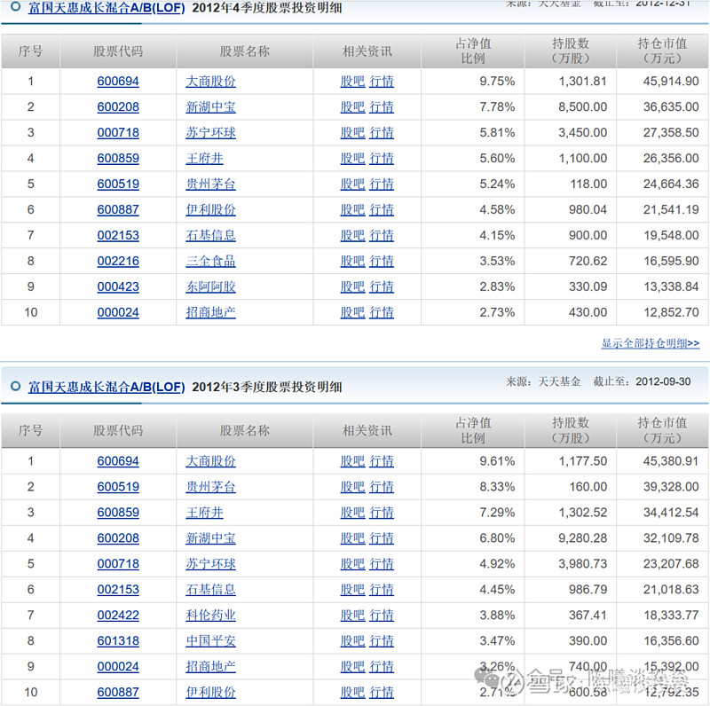710x706 pixels.
Task: Open 行情 for 苏宁环球 in Q3 table
Action: [382, 564]
